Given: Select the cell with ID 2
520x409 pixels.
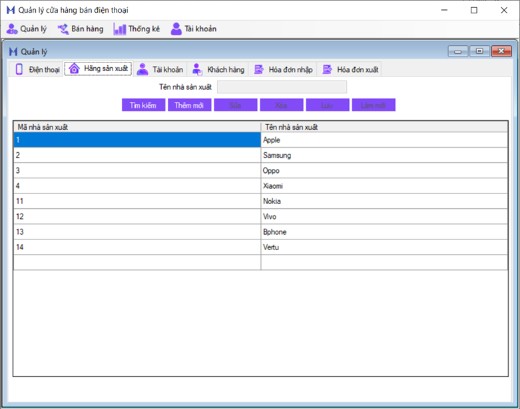Looking at the screenshot, I should pos(137,155).
